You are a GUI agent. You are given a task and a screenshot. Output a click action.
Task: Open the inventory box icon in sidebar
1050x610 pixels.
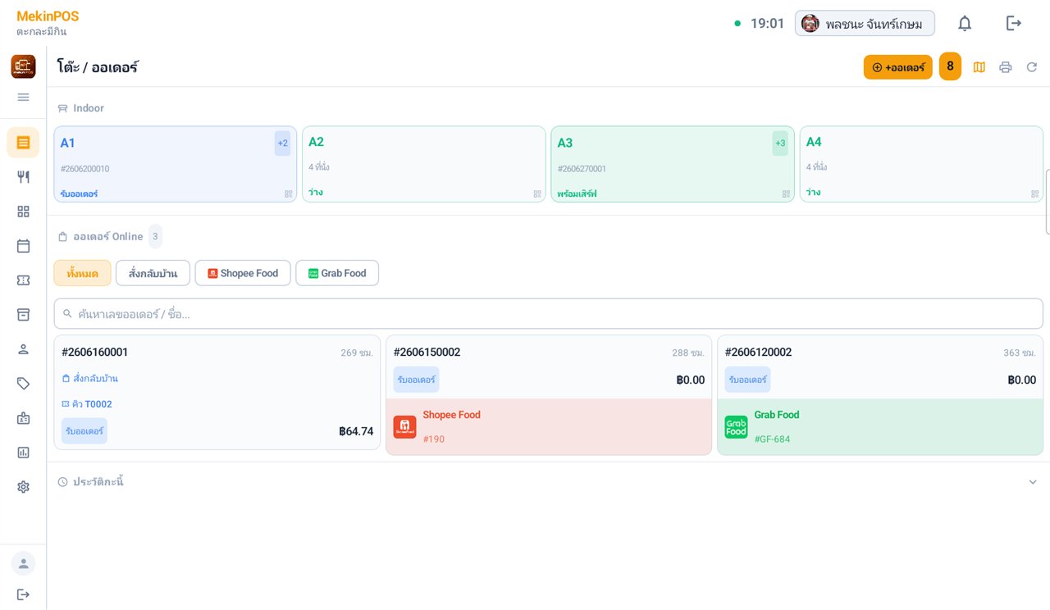tap(23, 315)
